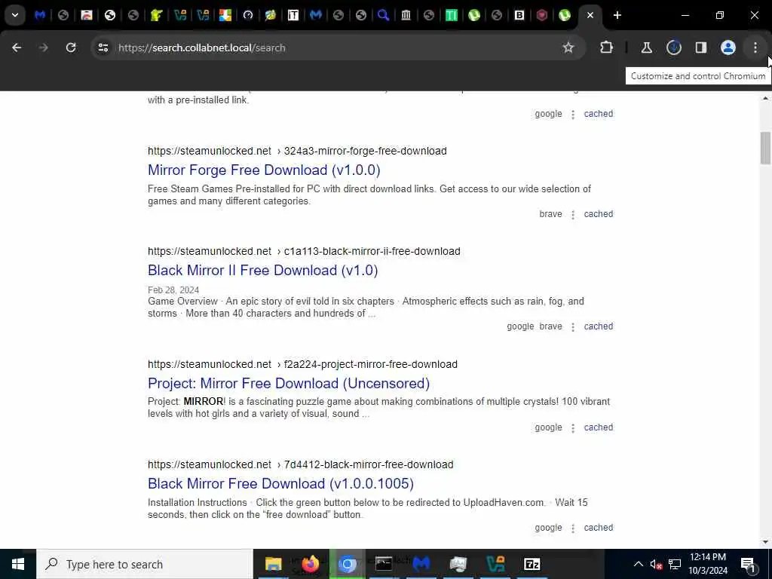Add a new browser tab
This screenshot has height=579, width=772.
[x=617, y=15]
